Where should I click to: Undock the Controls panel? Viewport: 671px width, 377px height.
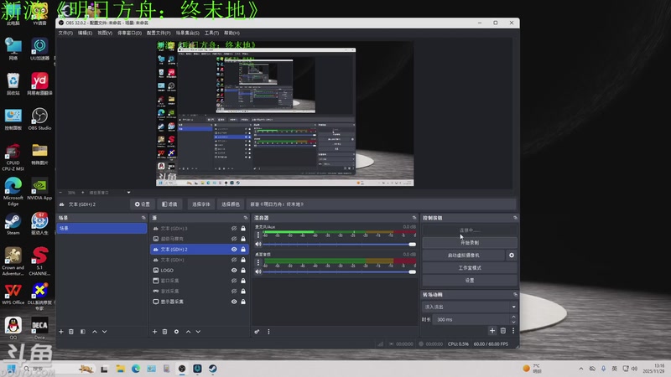(x=515, y=218)
